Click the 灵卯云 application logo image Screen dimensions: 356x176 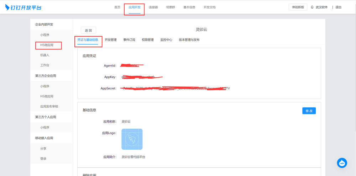[132, 139]
